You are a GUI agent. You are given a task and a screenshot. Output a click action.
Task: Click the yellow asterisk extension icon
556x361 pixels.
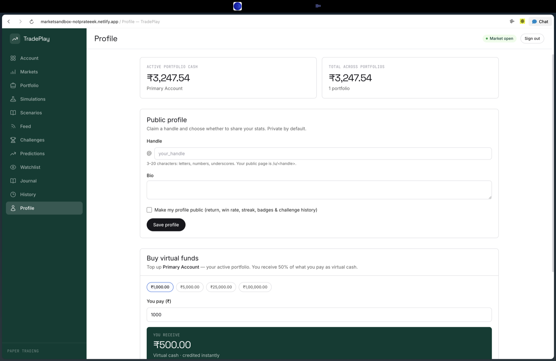522,22
